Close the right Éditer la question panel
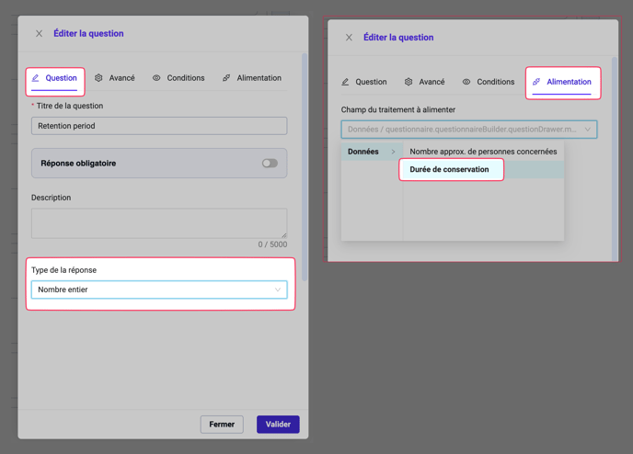 (x=349, y=38)
